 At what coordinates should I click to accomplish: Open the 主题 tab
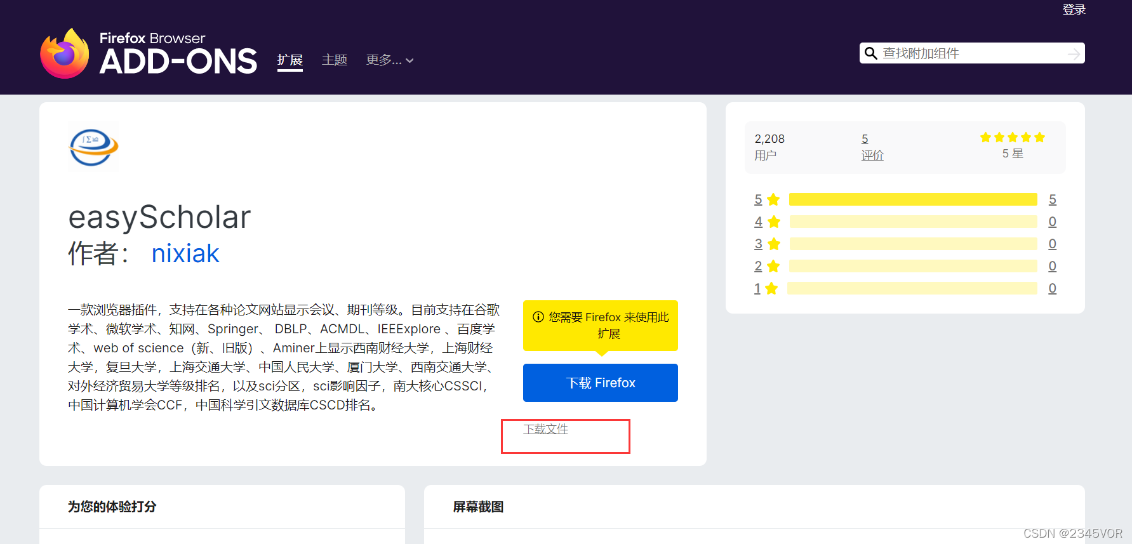click(335, 60)
